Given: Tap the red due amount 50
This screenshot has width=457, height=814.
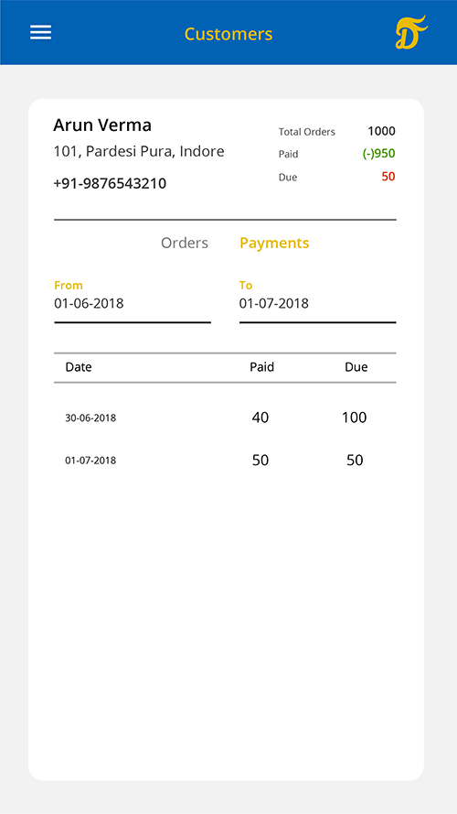Looking at the screenshot, I should 388,177.
